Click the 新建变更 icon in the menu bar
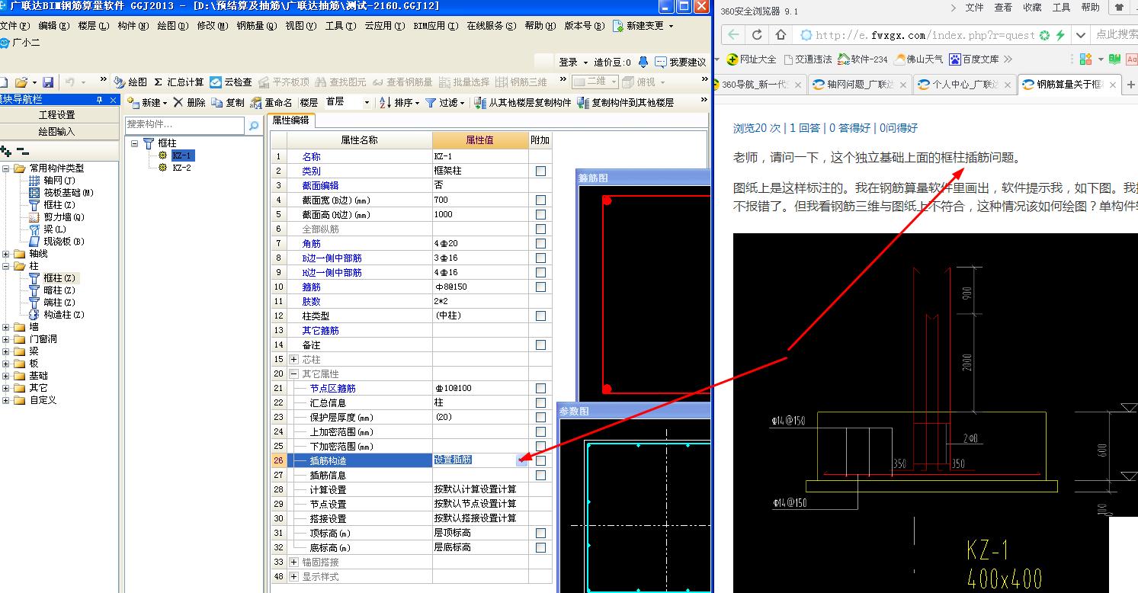The height and width of the screenshot is (593, 1138). click(x=619, y=26)
